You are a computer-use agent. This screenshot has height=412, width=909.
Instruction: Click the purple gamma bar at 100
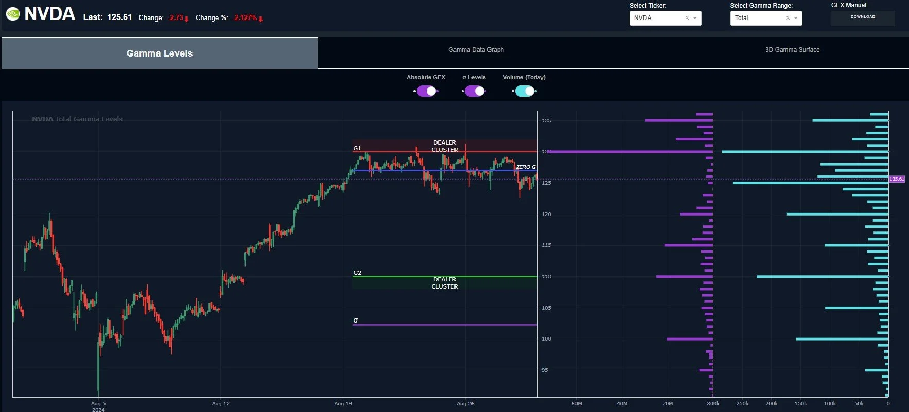690,339
